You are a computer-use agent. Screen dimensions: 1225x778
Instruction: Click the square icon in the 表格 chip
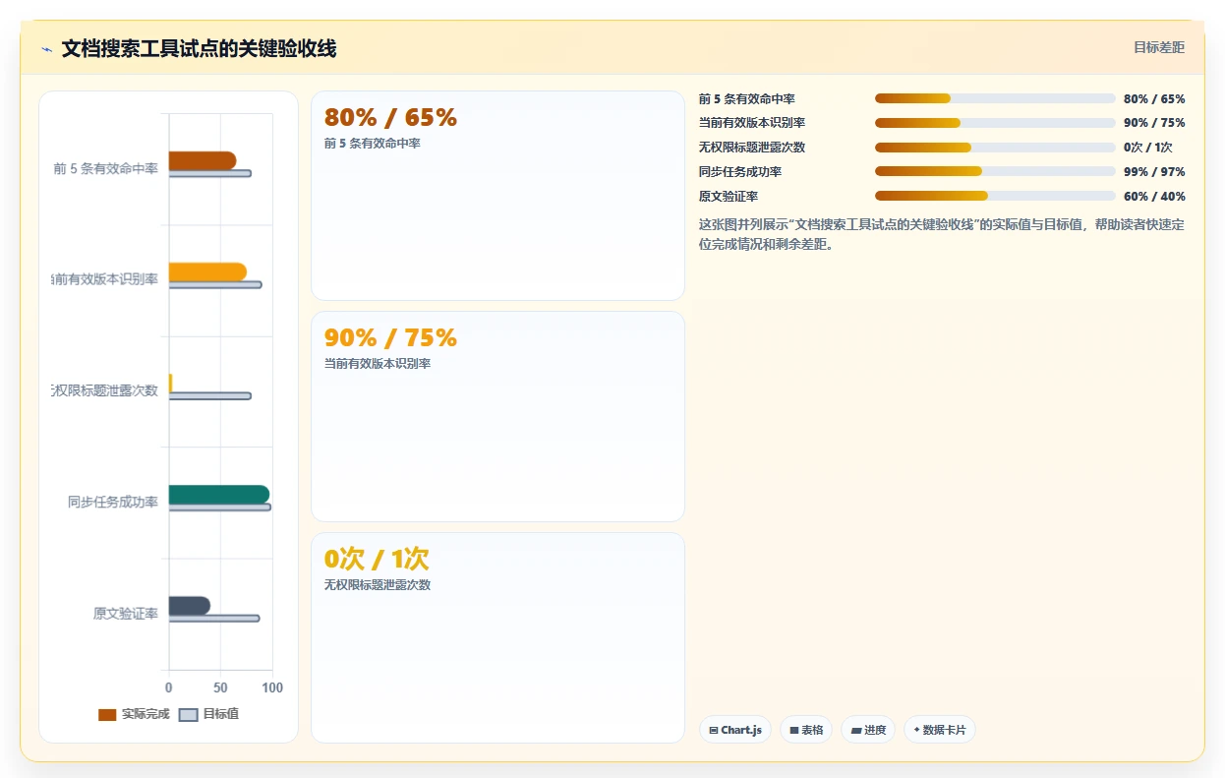coord(794,730)
